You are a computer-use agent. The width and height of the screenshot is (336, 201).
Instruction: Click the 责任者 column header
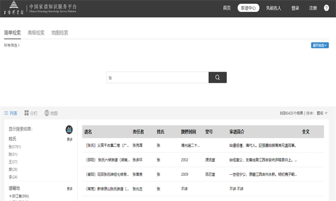click(138, 132)
